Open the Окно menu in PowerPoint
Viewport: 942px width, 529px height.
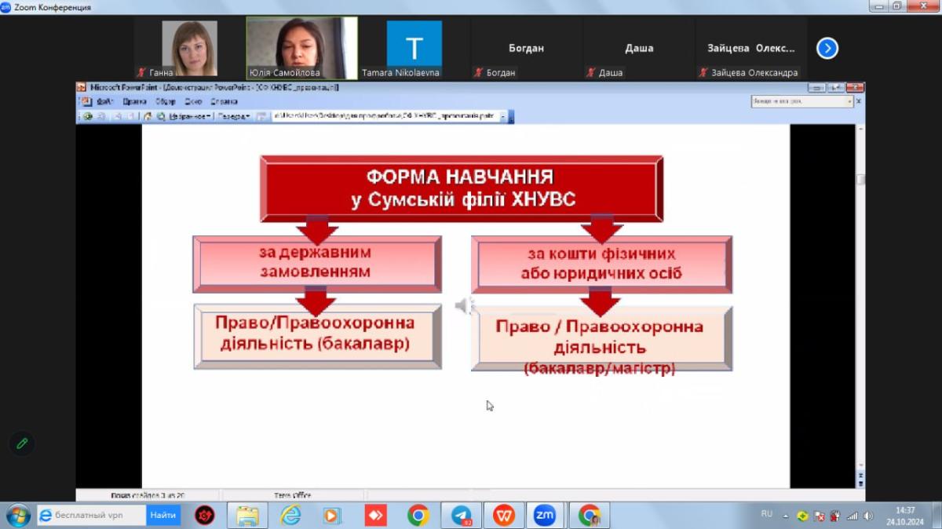[193, 101]
